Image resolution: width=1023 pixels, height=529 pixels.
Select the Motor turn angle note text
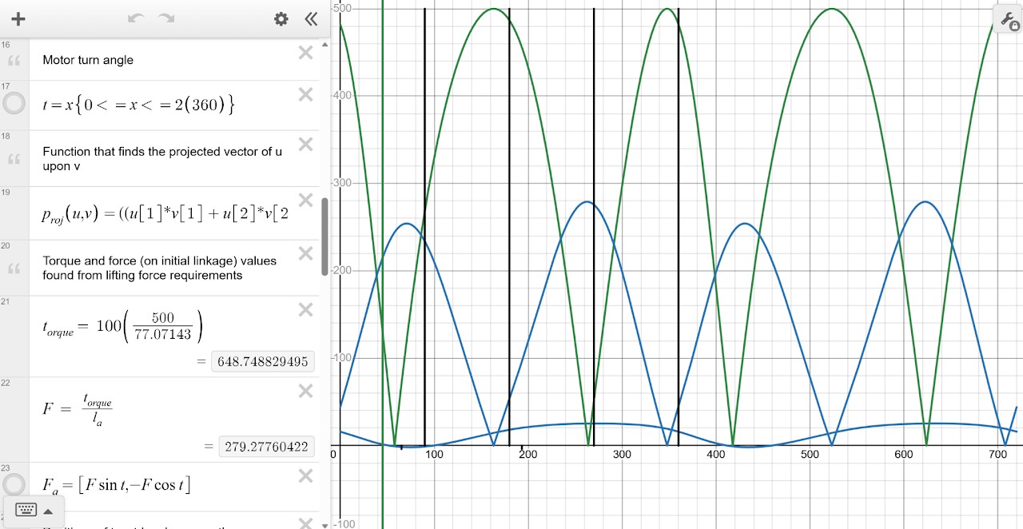(x=88, y=60)
